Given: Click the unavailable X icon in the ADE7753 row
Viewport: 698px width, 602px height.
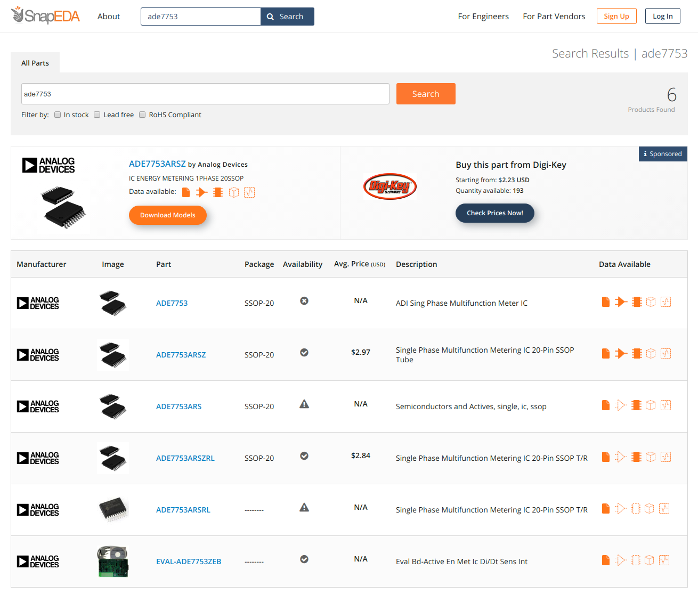Looking at the screenshot, I should [304, 301].
